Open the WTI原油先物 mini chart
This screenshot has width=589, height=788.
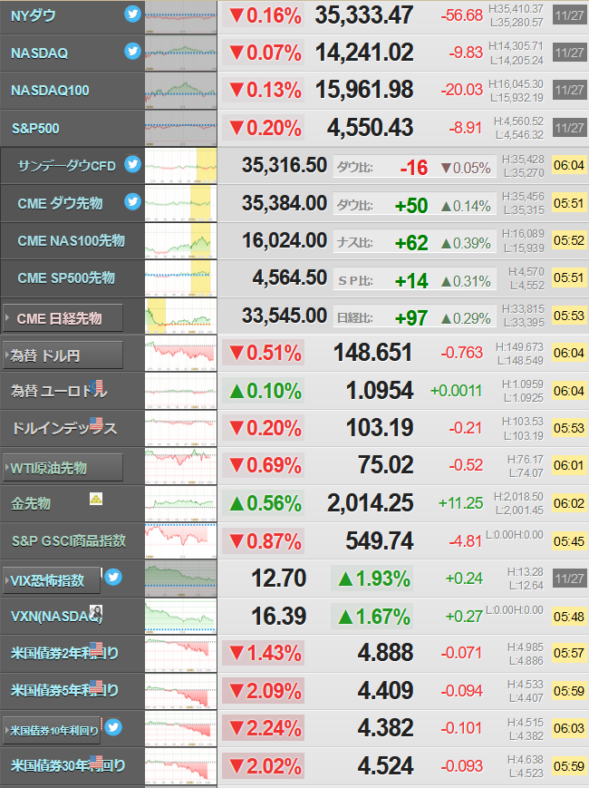point(180,466)
